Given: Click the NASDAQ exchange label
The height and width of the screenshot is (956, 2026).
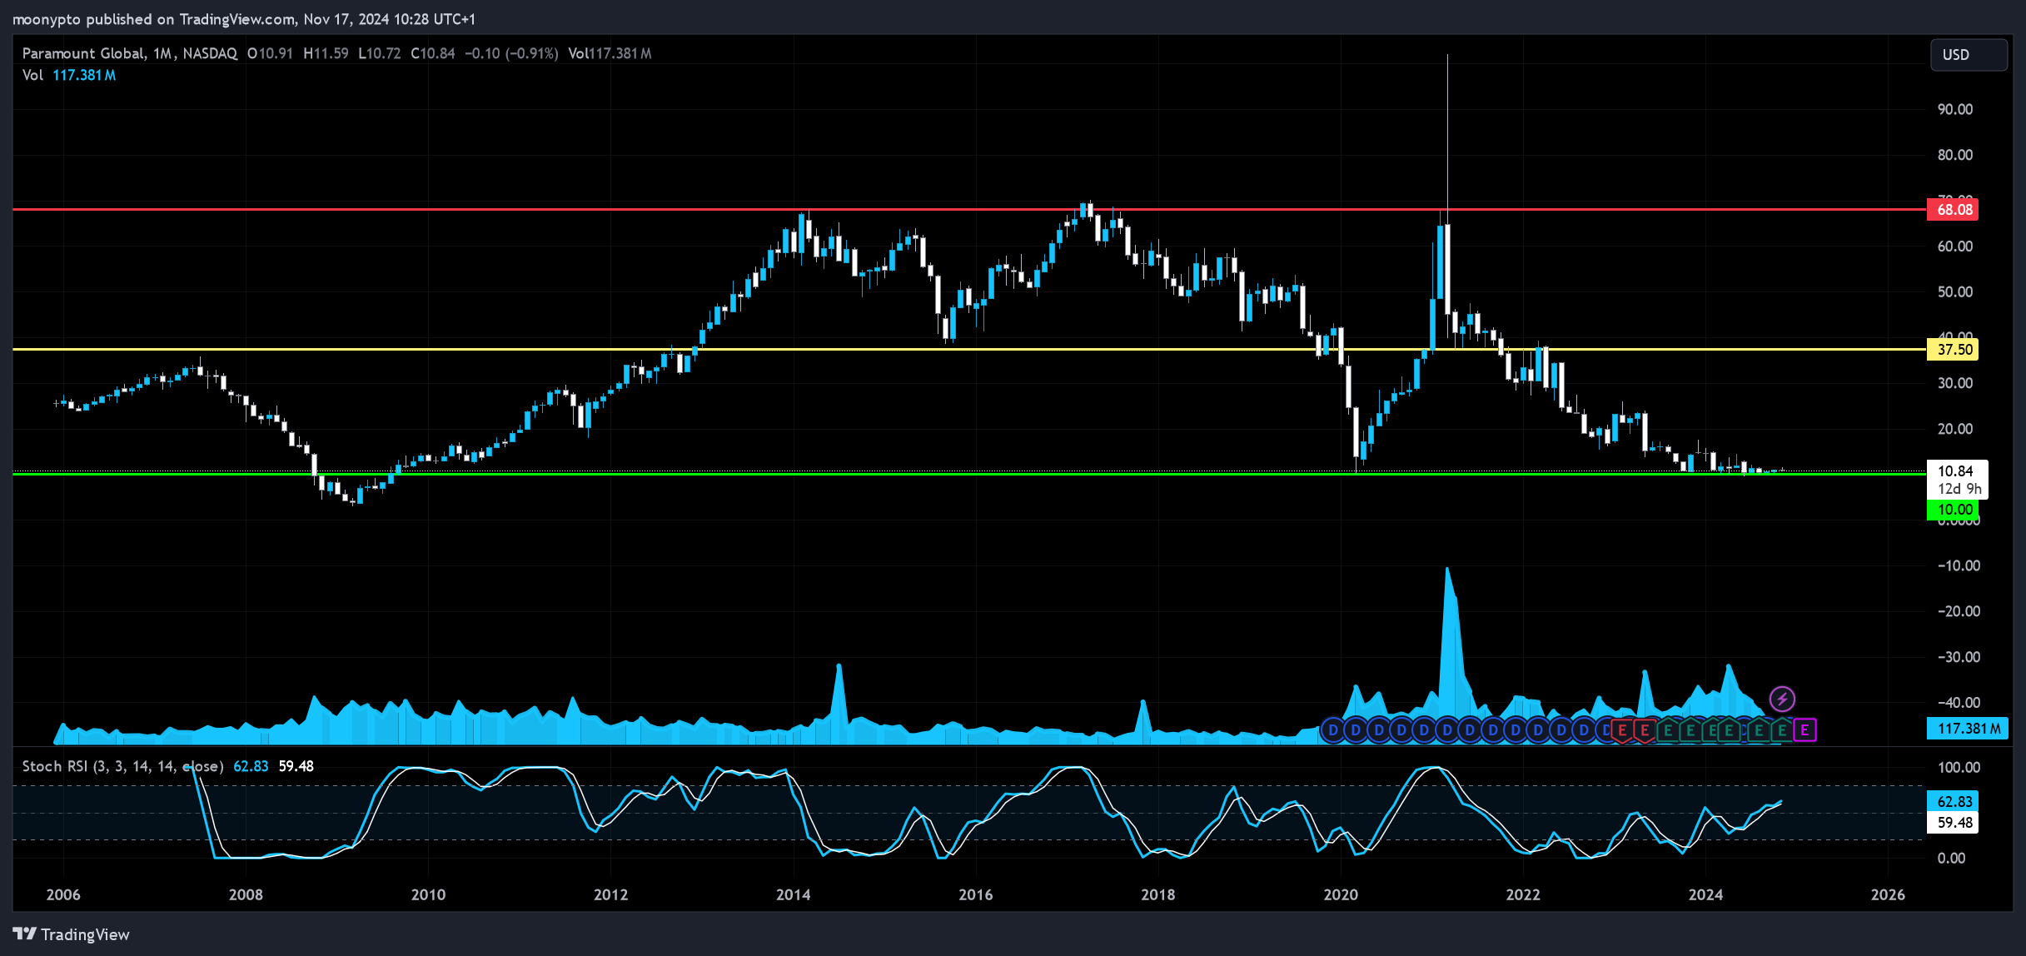Looking at the screenshot, I should [210, 53].
